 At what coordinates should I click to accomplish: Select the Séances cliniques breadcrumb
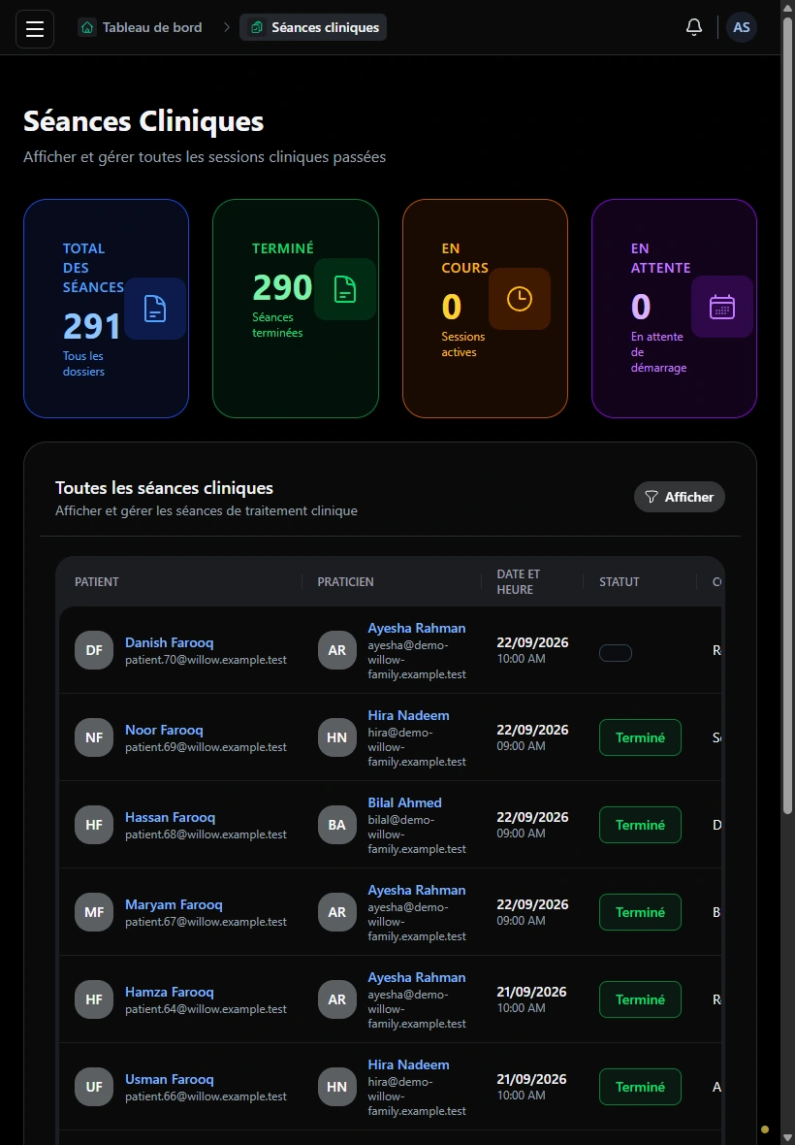(x=313, y=28)
